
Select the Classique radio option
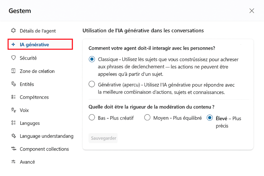point(92,59)
